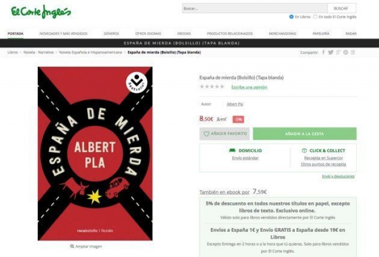
Task: Click the book cover image
Action: [x=95, y=153]
